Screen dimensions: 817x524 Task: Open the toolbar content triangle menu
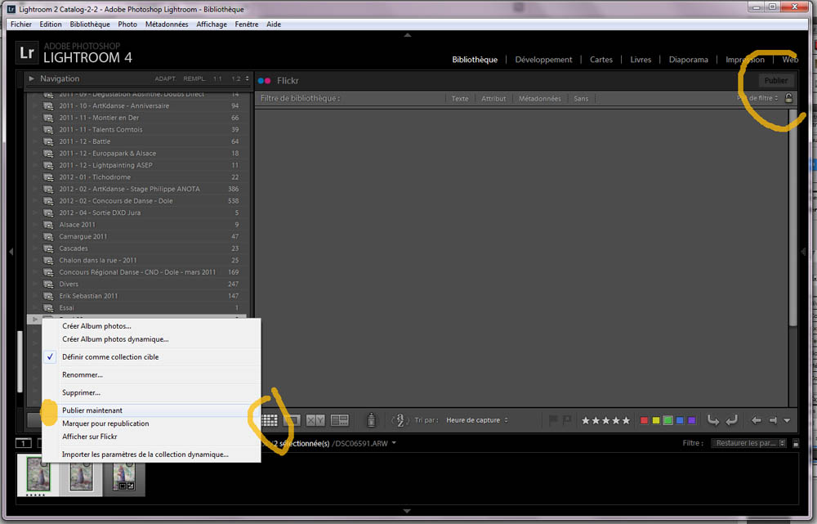[x=788, y=421]
